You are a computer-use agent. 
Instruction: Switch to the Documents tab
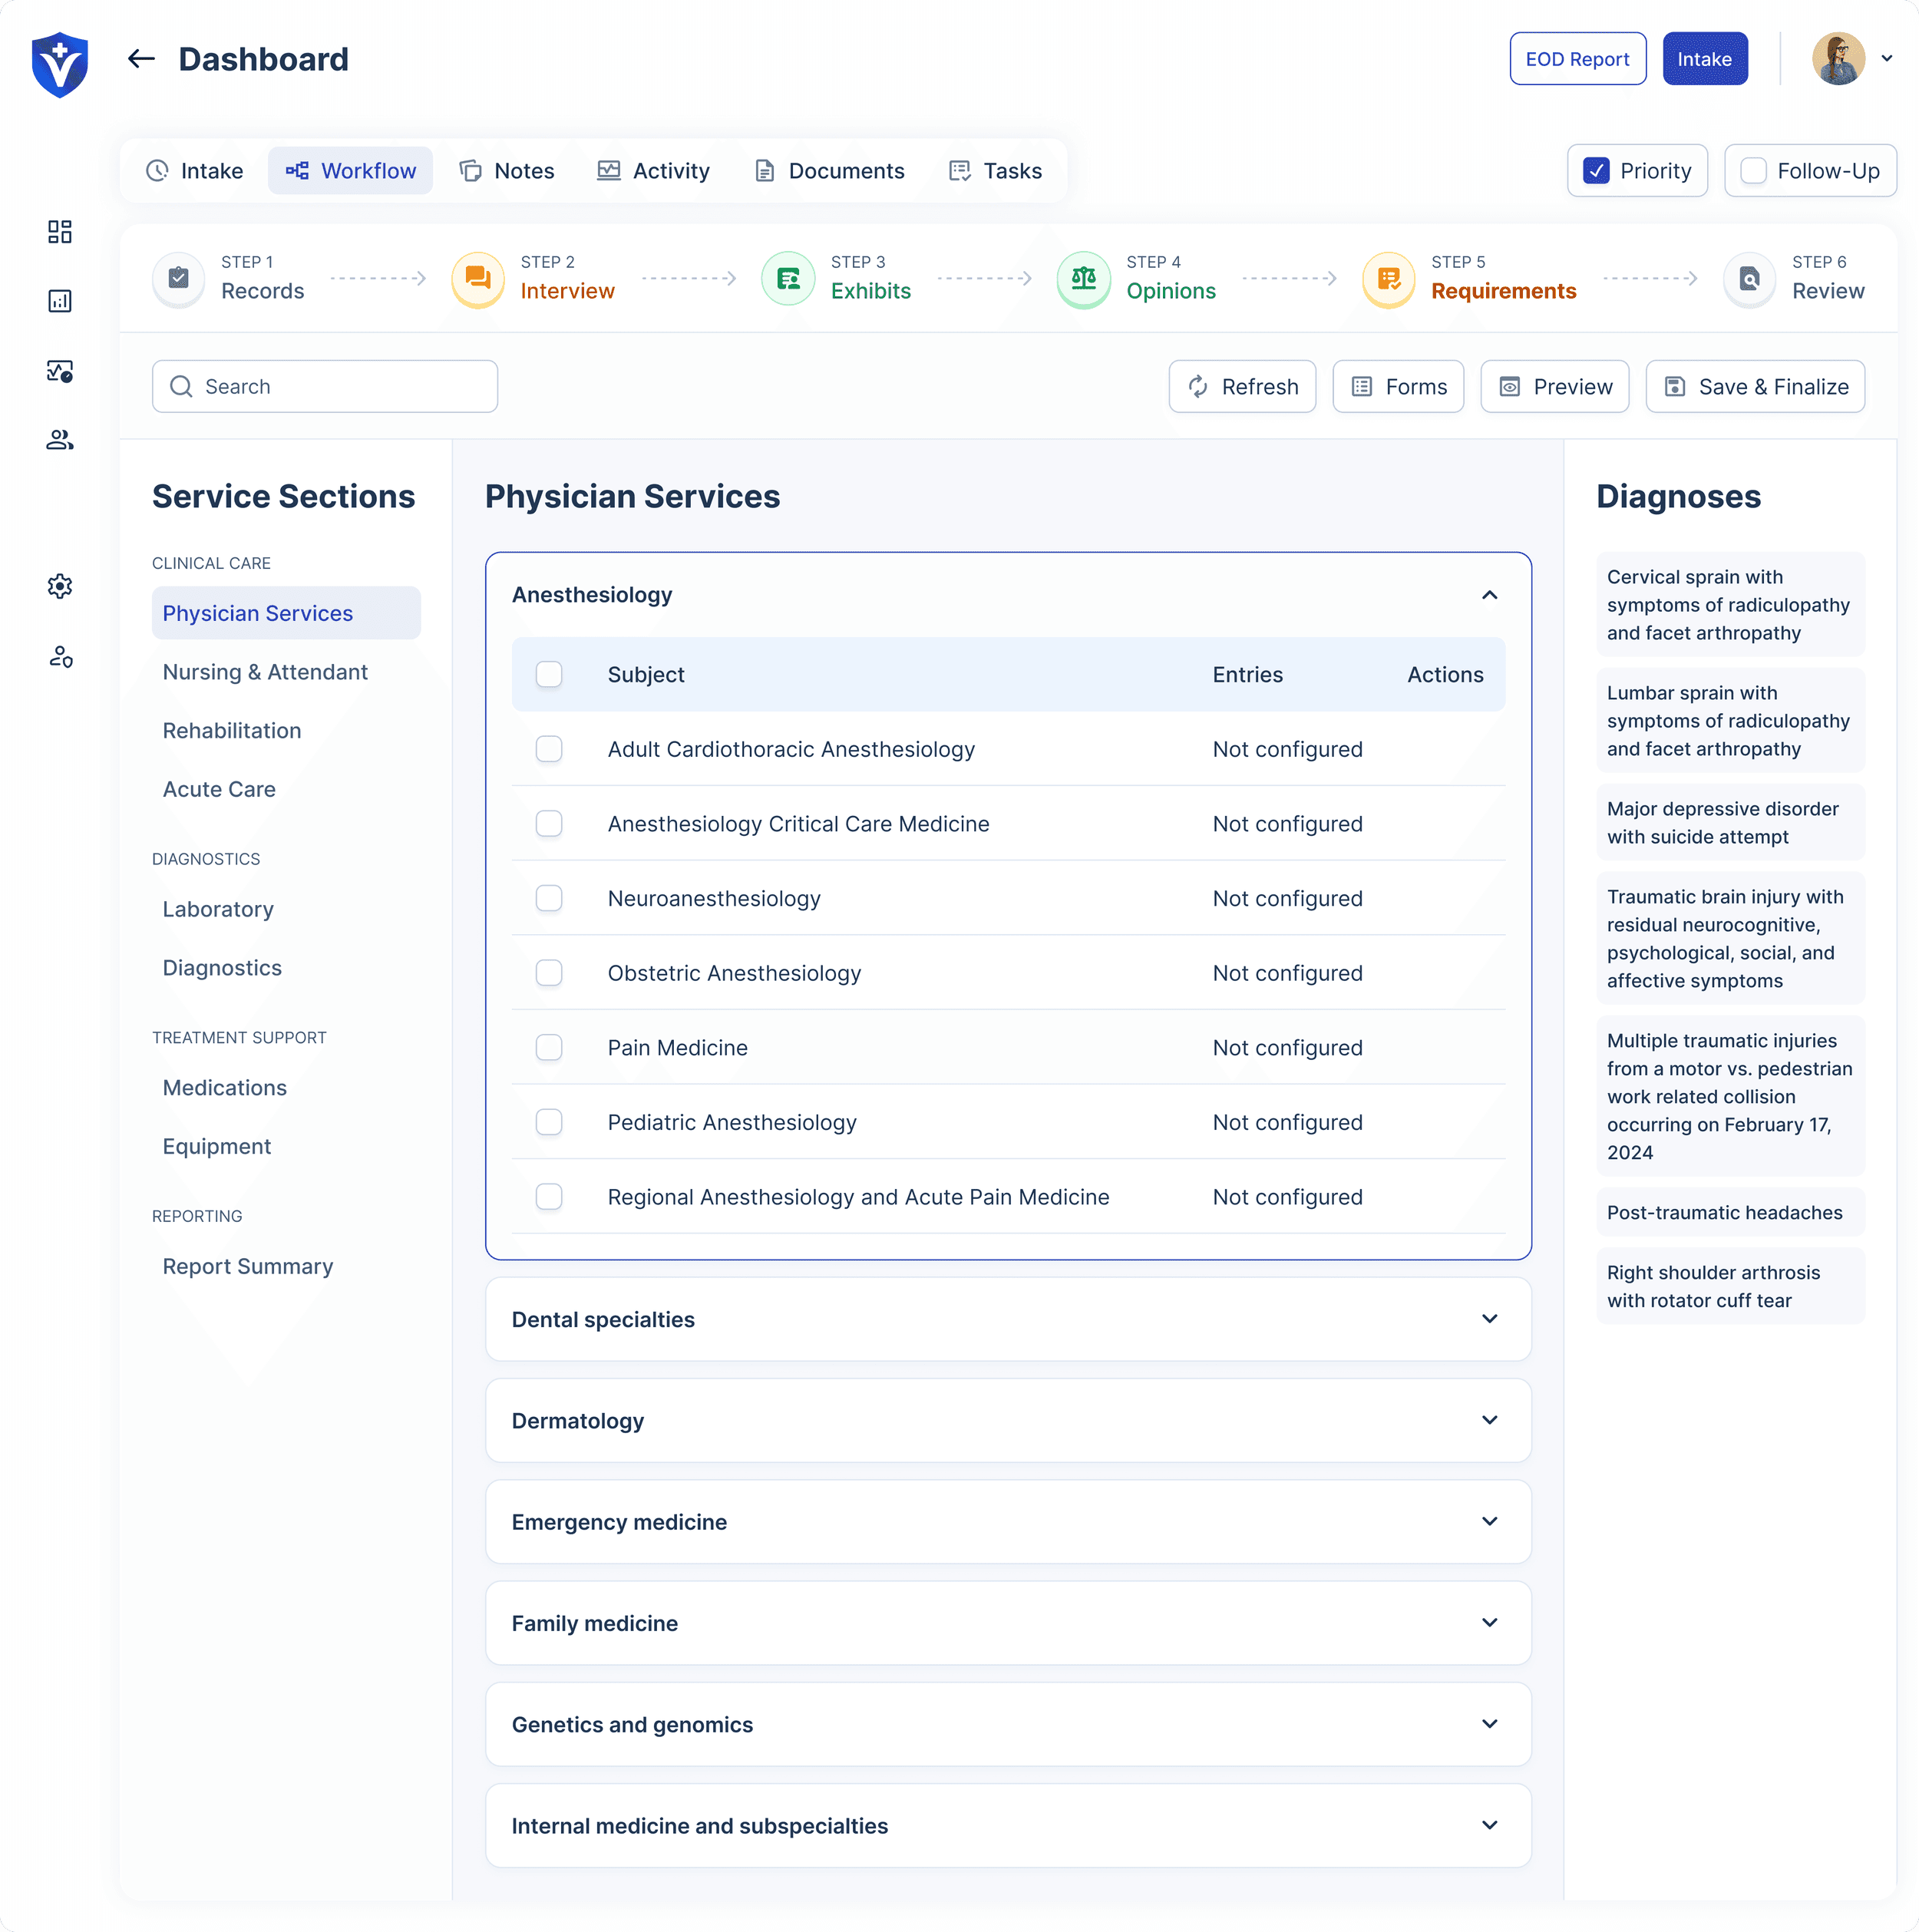pyautogui.click(x=829, y=171)
